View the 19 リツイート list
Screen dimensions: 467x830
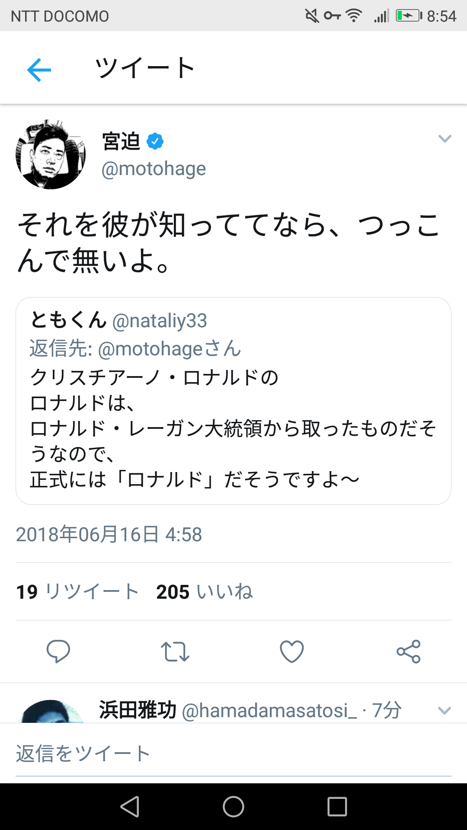[77, 591]
